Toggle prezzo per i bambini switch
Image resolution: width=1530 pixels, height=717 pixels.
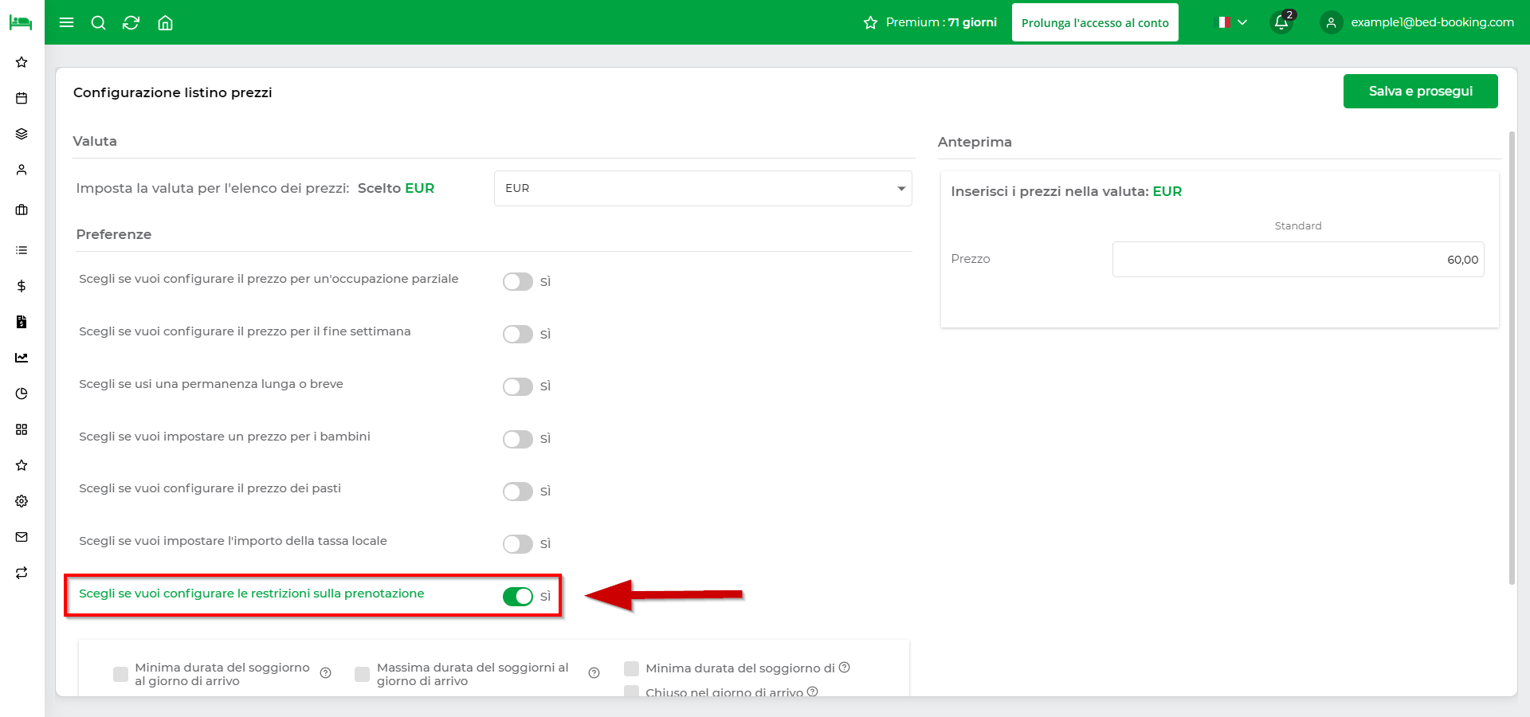tap(517, 439)
